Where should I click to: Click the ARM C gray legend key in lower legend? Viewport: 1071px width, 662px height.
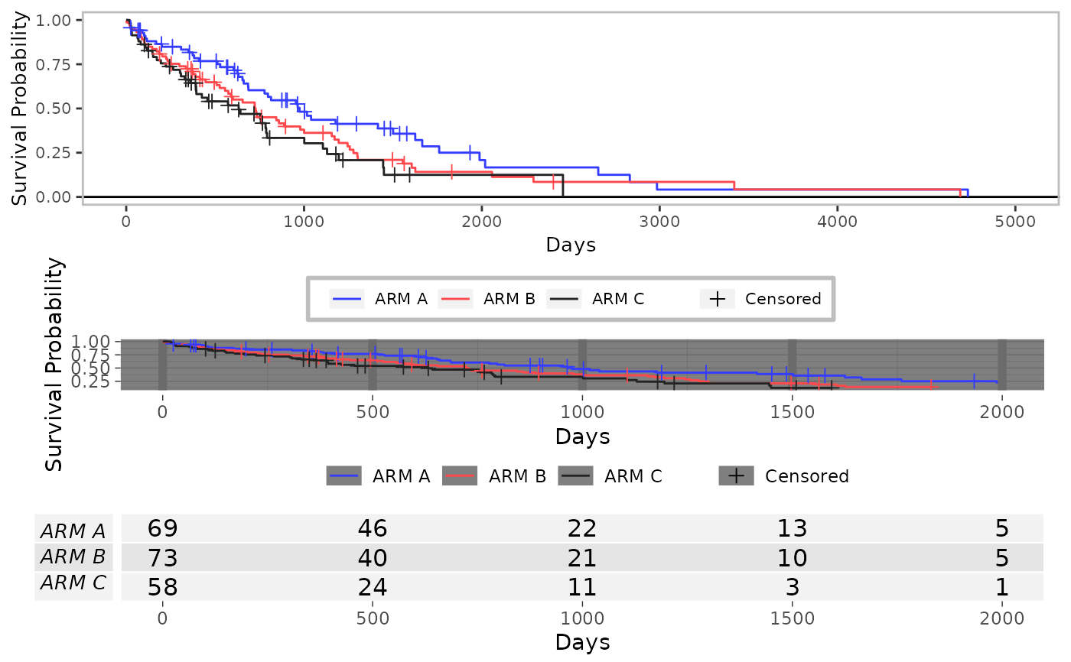click(x=577, y=475)
